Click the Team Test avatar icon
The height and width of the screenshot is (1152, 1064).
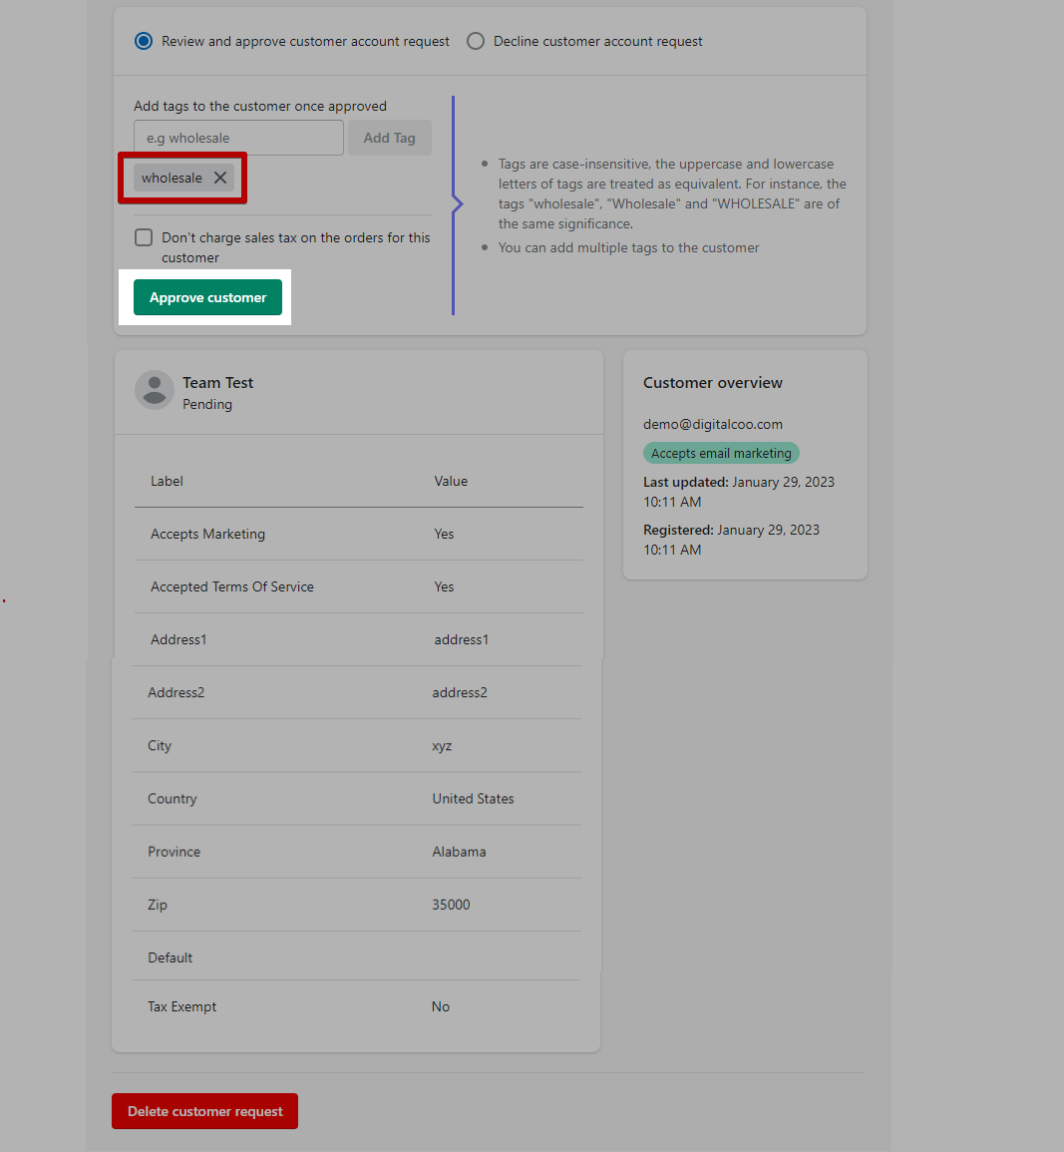155,391
